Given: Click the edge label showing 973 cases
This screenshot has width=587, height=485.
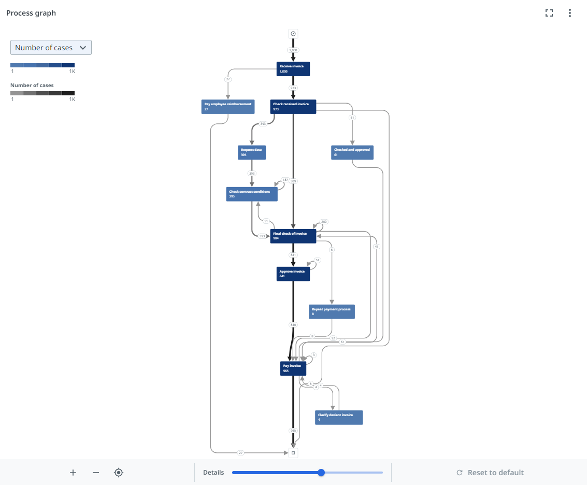Looking at the screenshot, I should (293, 88).
